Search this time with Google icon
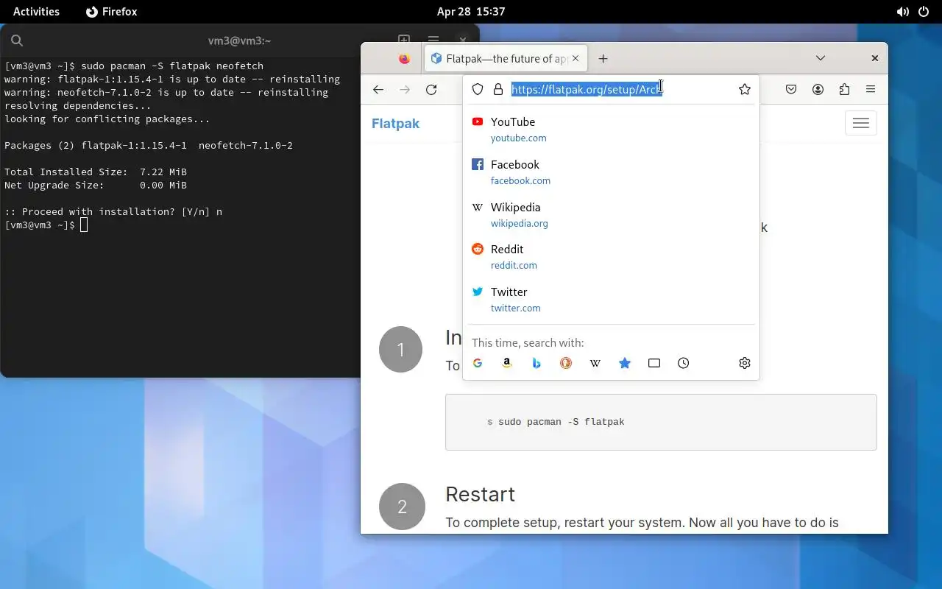Screen dimensions: 942x589 [478, 363]
